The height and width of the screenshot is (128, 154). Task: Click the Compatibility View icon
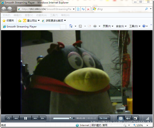(78, 9)
